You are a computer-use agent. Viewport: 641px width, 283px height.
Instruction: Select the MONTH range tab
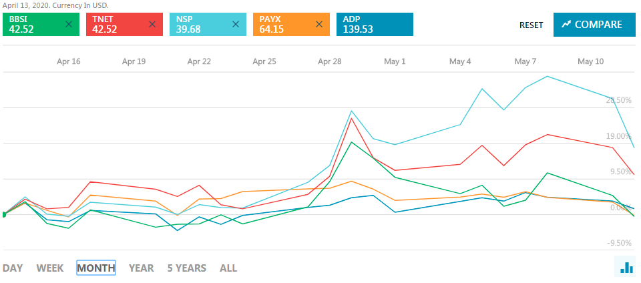click(96, 268)
